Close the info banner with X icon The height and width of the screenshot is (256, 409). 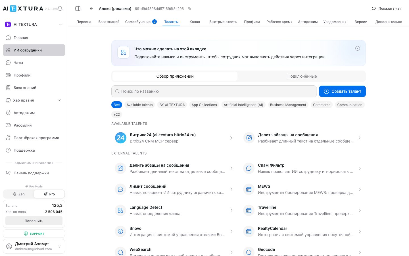pyautogui.click(x=358, y=48)
